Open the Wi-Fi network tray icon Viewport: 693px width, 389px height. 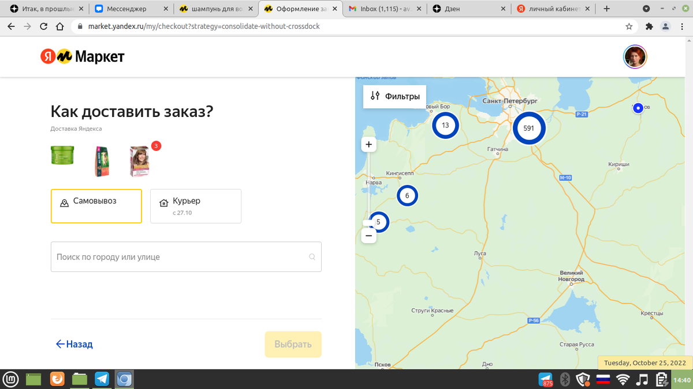point(623,379)
